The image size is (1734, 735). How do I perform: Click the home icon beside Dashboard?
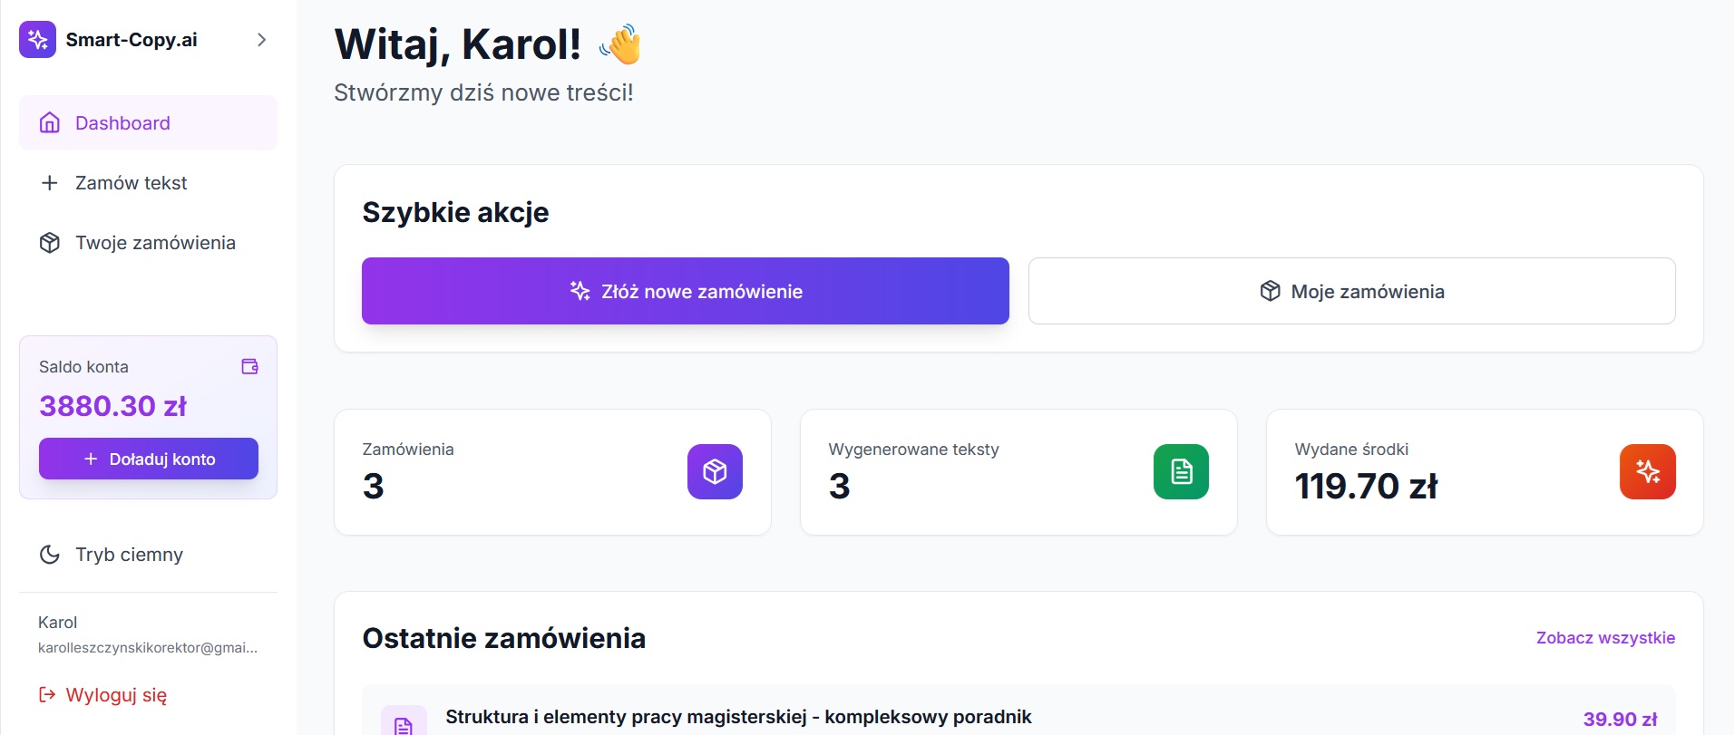[x=49, y=122]
